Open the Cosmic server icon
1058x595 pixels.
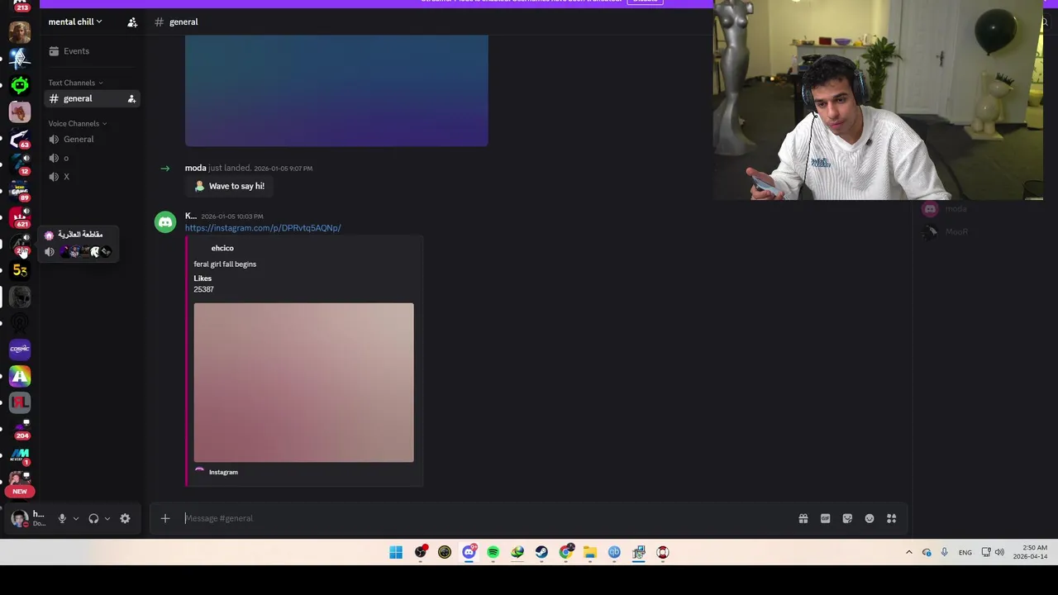tap(20, 349)
